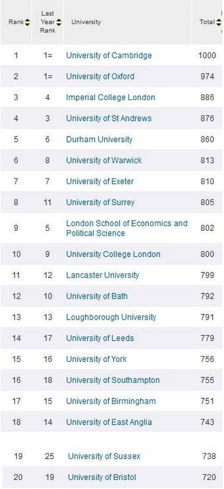Open Durham University link
Viewport: 224px width, 489px height.
pyautogui.click(x=99, y=140)
